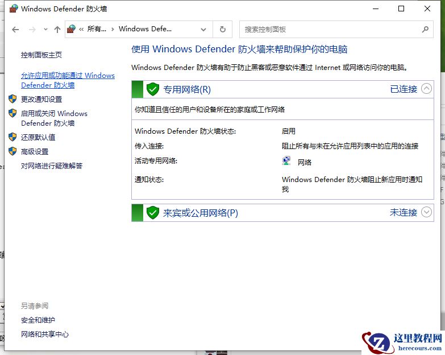445x355 pixels.
Task: Go back with the left arrow button
Action: [15, 29]
